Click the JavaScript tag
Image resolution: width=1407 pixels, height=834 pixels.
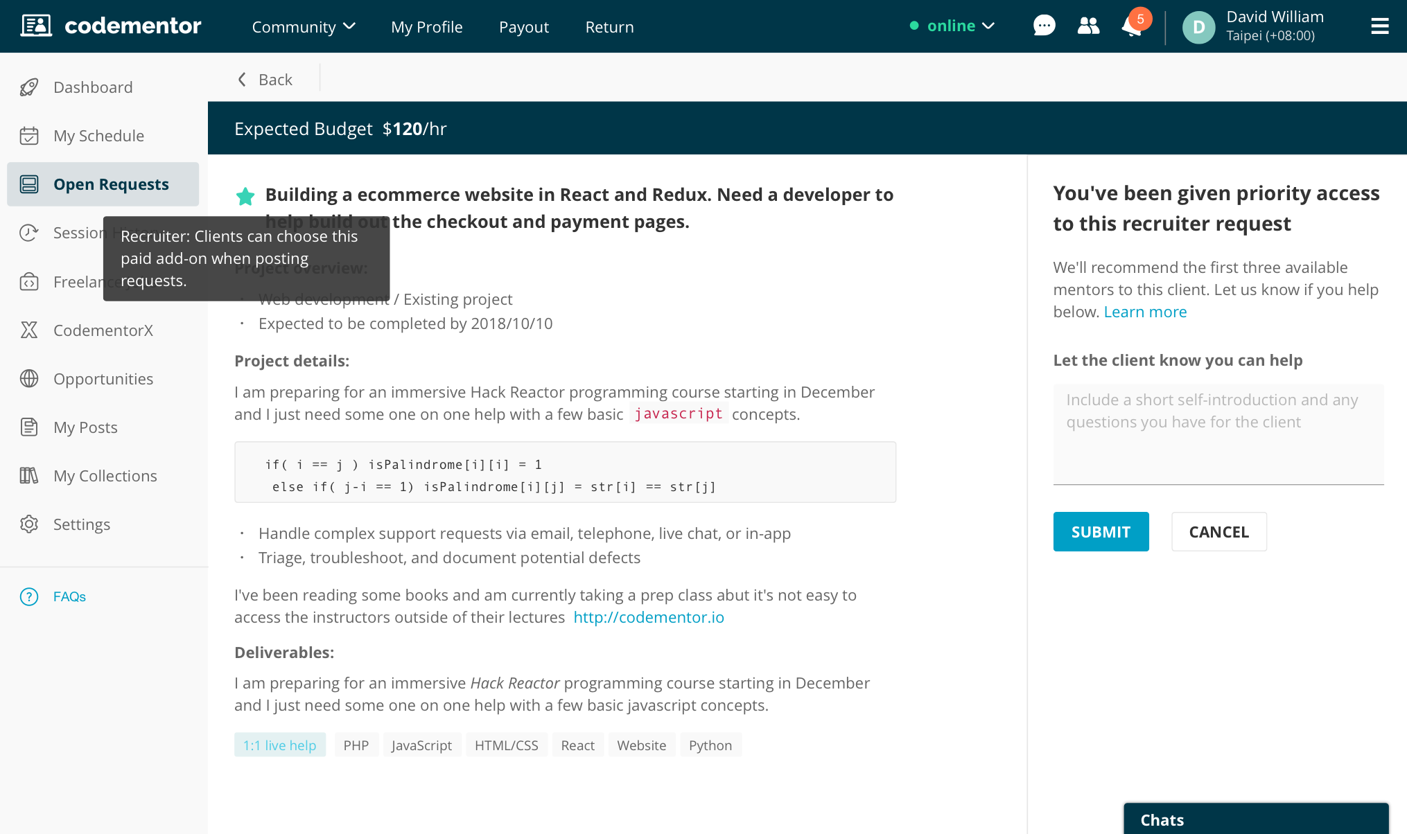point(421,745)
